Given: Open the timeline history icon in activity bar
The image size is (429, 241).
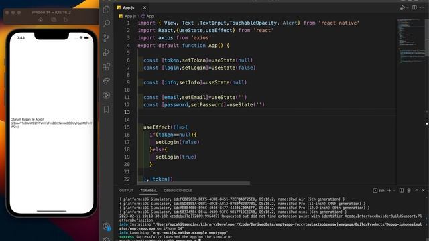Looking at the screenshot, I should click(107, 95).
